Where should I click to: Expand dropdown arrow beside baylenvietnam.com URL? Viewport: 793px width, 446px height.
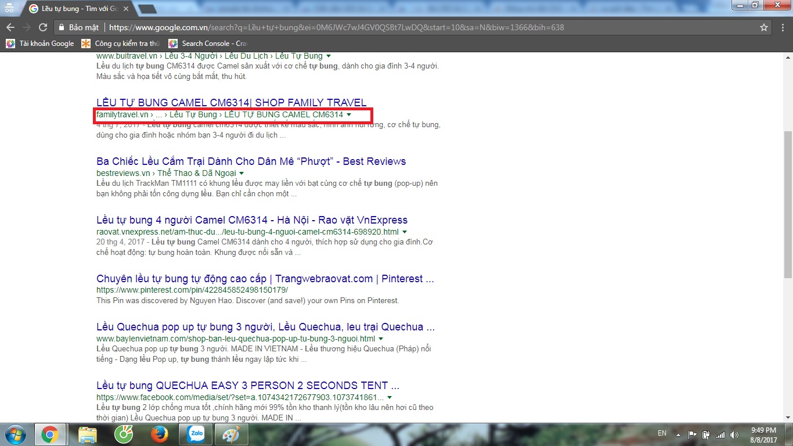pyautogui.click(x=381, y=339)
